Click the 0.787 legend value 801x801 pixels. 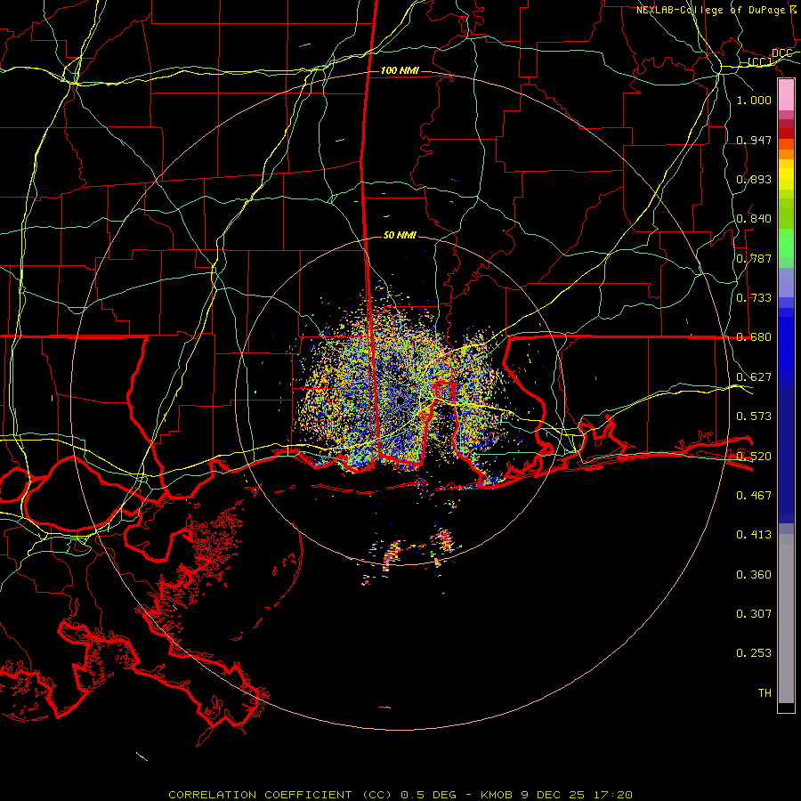coord(754,258)
